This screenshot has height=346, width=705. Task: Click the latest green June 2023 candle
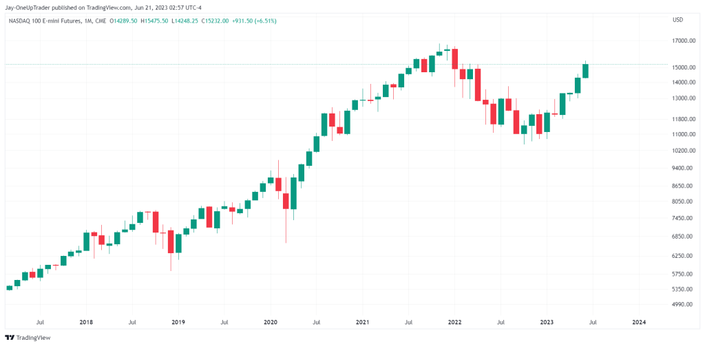coord(585,71)
